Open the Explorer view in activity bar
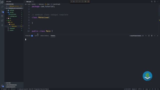Viewport: 160px width, 90px height. tap(2, 2)
